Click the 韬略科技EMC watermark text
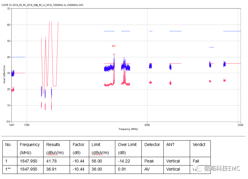This screenshot has height=179, width=248. coord(222,169)
